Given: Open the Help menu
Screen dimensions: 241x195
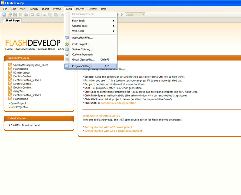Looking at the screenshot, I should coord(103,9).
